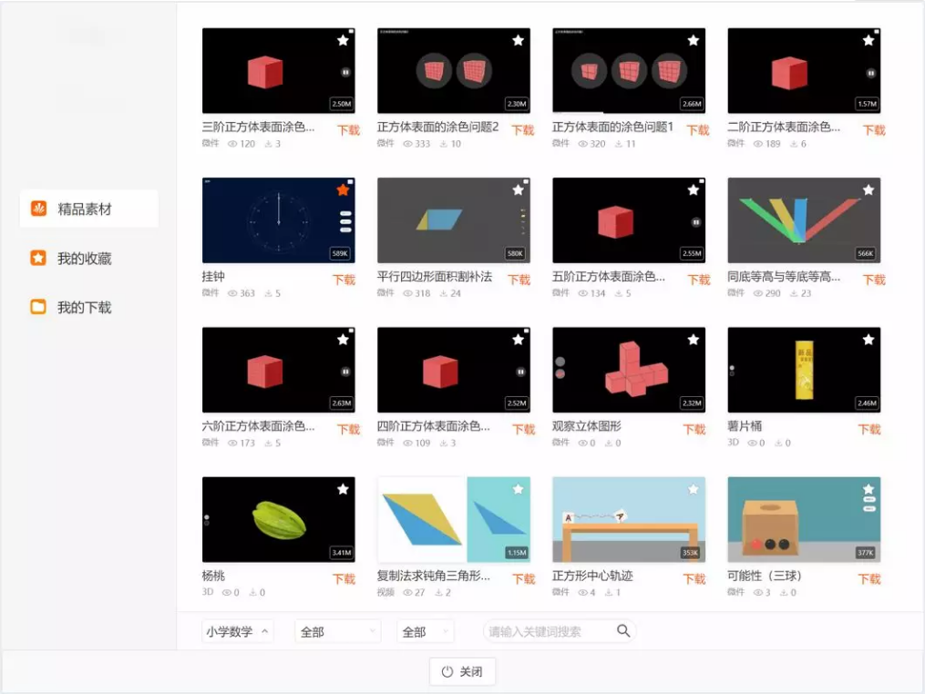Click the 精品素材 sidebar icon
The width and height of the screenshot is (925, 694).
[38, 209]
